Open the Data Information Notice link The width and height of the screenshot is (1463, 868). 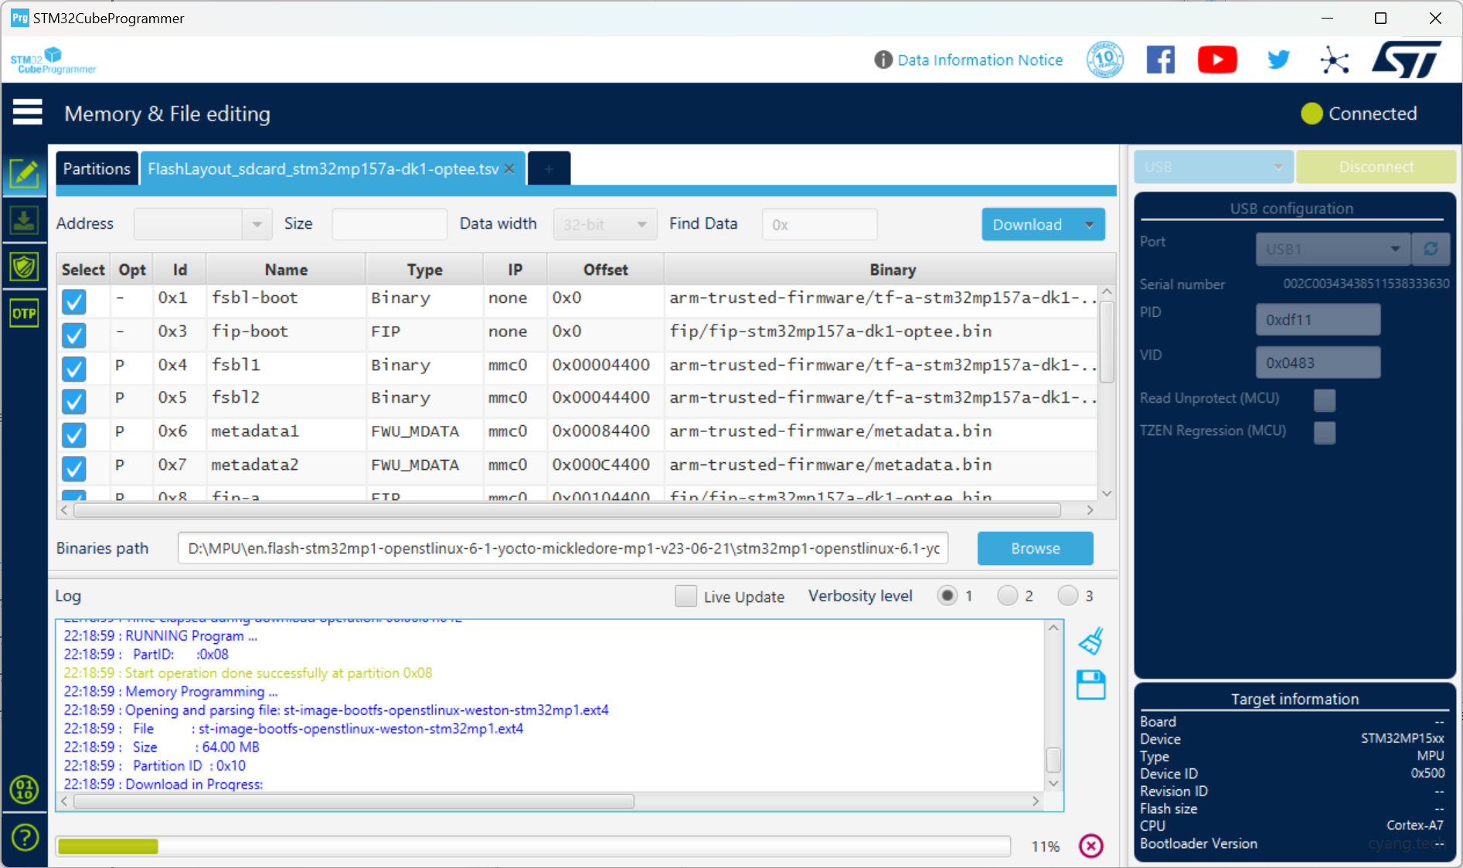pos(979,60)
